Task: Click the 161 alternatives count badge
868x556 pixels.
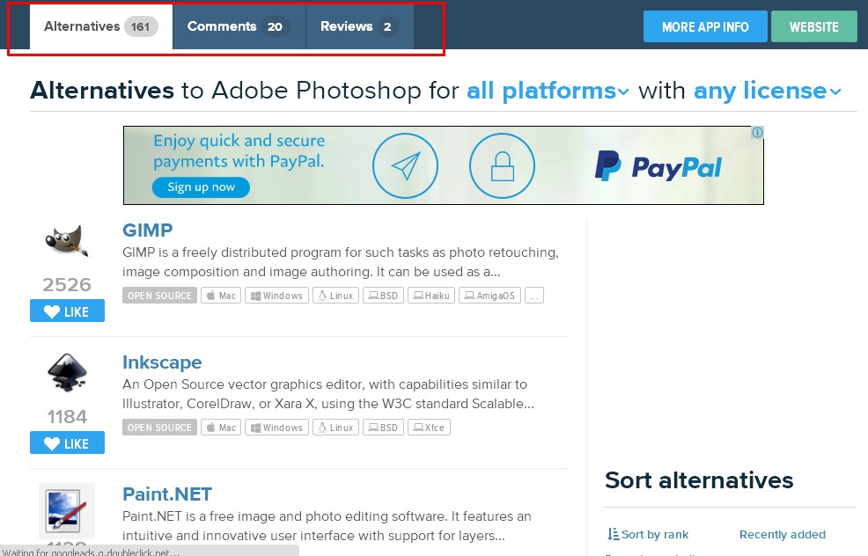Action: click(141, 26)
